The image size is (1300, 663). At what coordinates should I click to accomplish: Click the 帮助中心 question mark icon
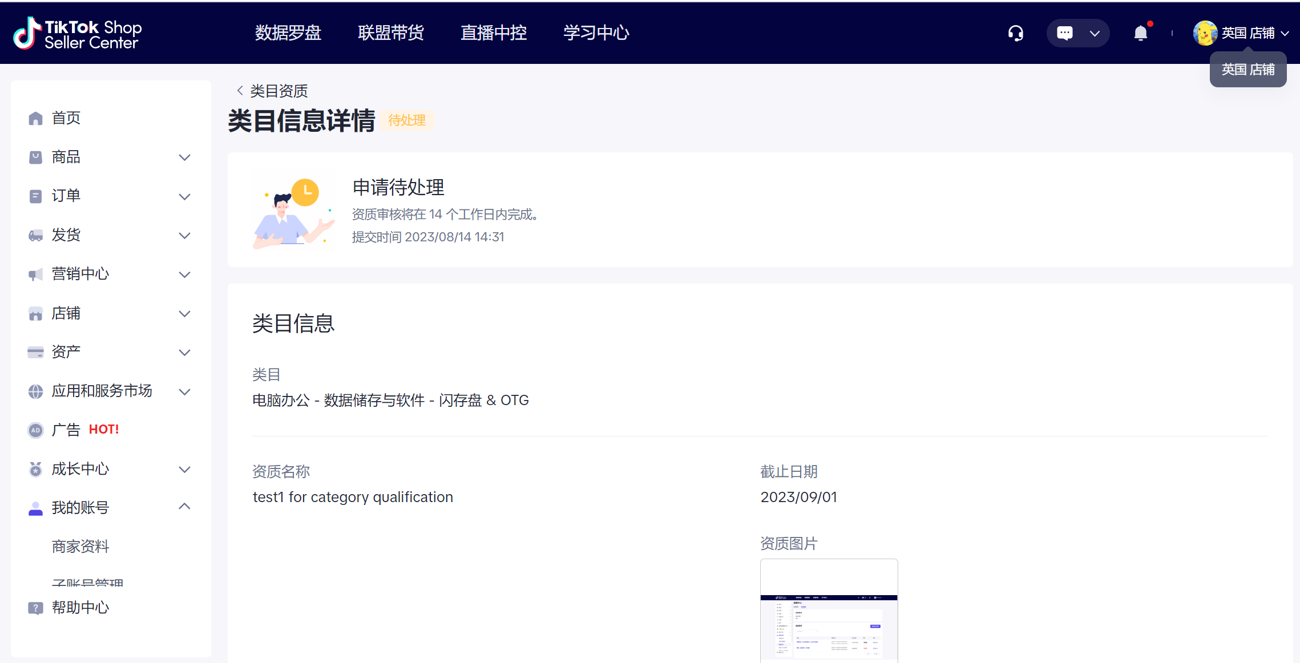35,608
